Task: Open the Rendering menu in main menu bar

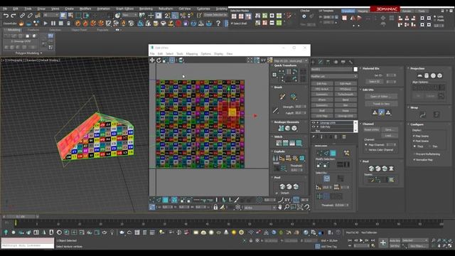Action: pos(146,9)
